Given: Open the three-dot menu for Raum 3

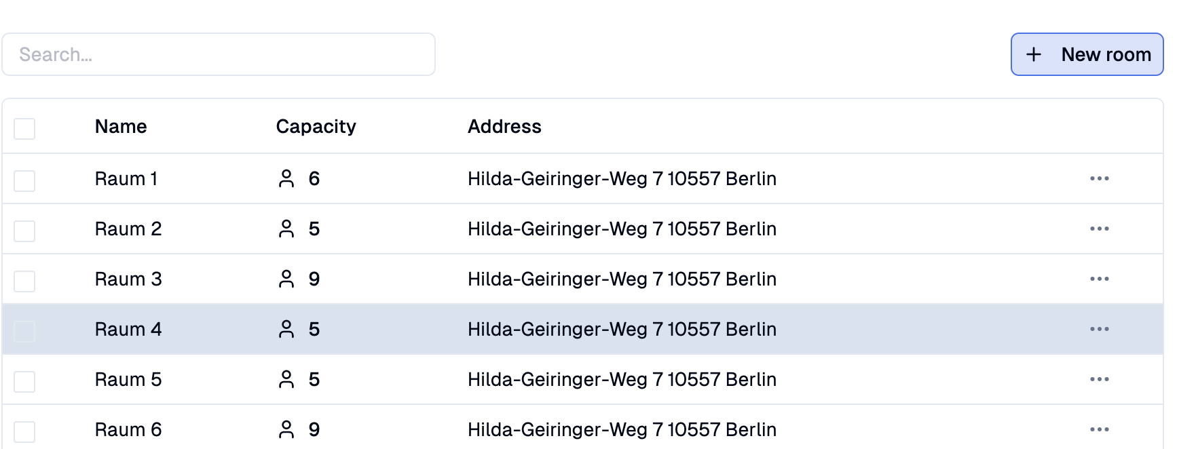Looking at the screenshot, I should pos(1099,279).
